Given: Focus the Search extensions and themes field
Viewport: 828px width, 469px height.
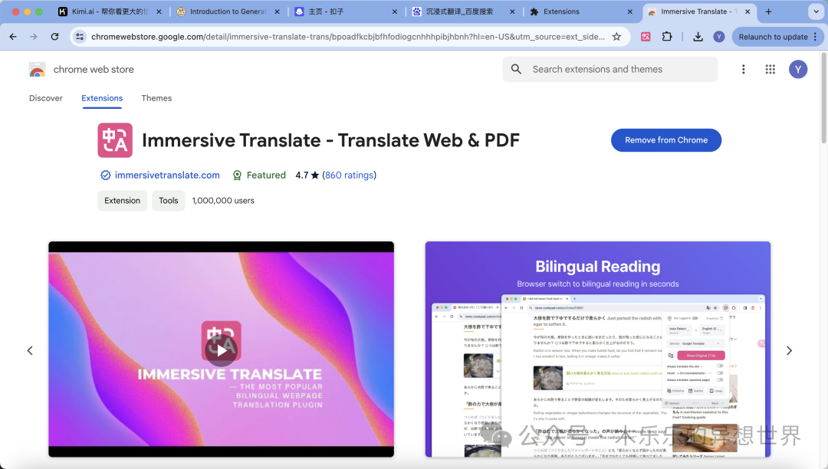Looking at the screenshot, I should point(610,69).
